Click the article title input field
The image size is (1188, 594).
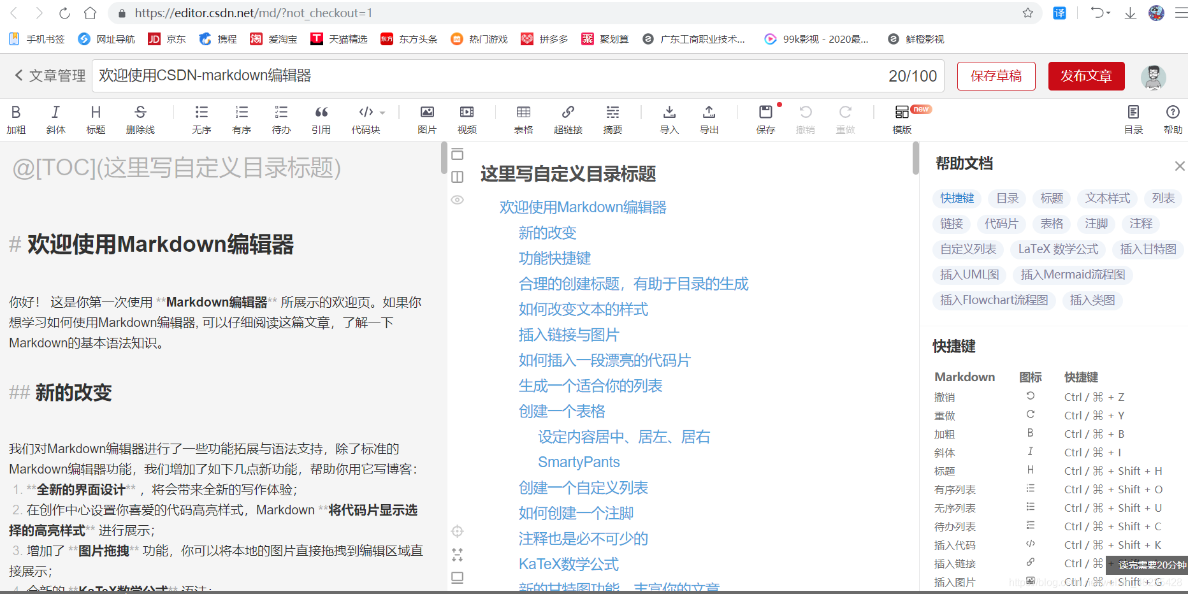pyautogui.click(x=518, y=76)
